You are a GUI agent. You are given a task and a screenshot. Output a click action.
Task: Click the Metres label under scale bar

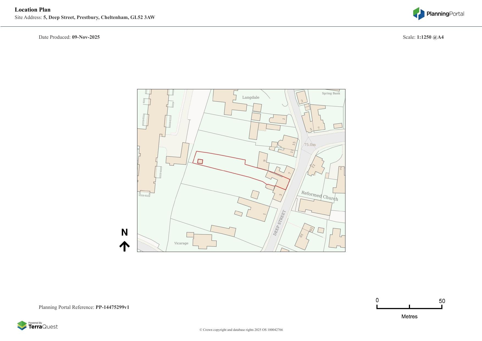[409, 317]
